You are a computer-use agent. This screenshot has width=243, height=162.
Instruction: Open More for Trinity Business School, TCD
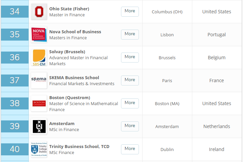point(130,149)
